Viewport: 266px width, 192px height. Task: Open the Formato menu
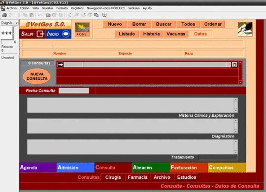click(x=62, y=8)
